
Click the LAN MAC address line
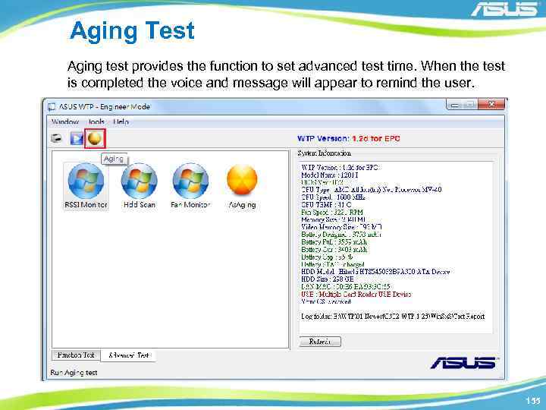tap(346, 286)
